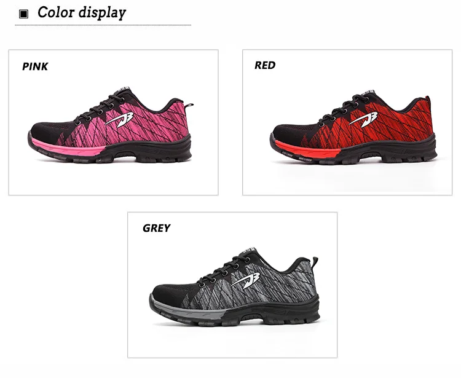Click the dotted line under Color display

pyautogui.click(x=103, y=25)
